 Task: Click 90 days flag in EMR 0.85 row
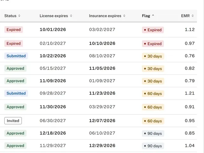tap(153, 134)
